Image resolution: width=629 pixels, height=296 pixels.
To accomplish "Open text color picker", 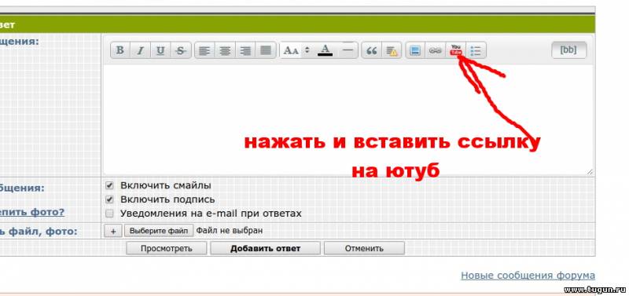I will [326, 50].
